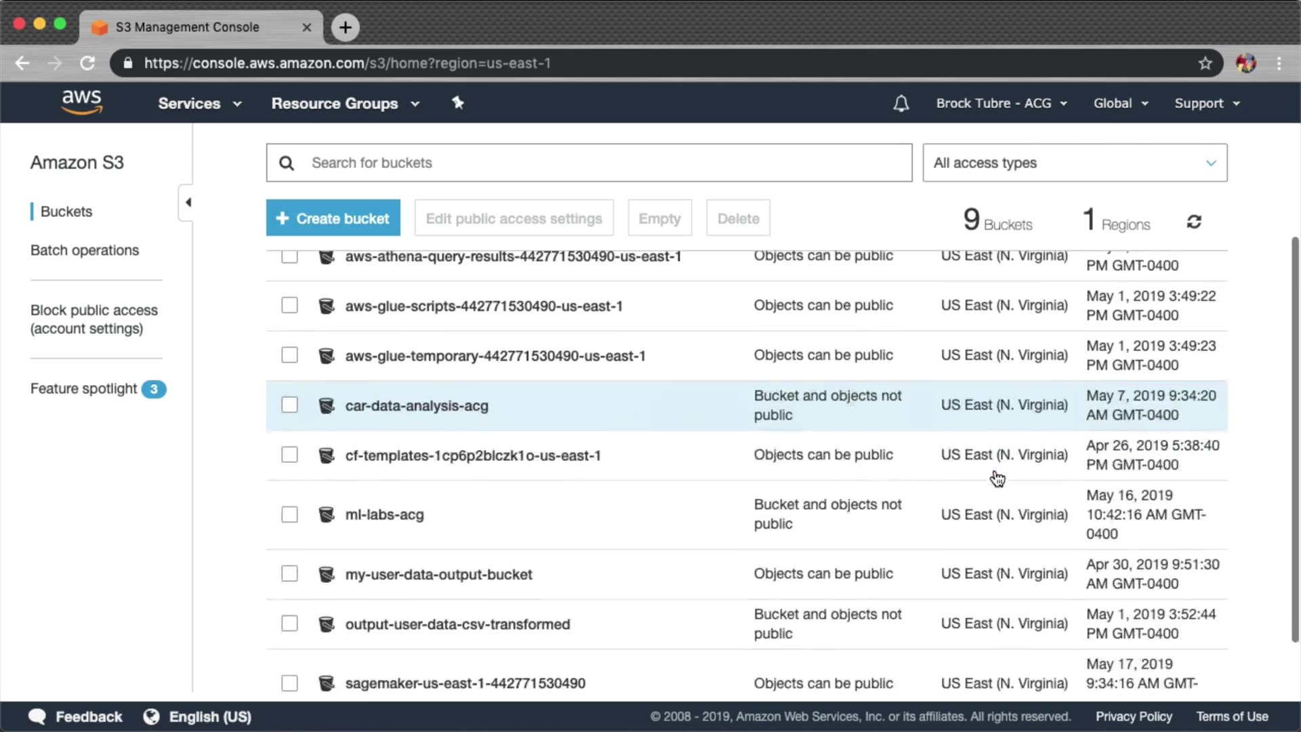Viewport: 1301px width, 732px height.
Task: Tick the aws-glue-scripts bucket checkbox
Action: pyautogui.click(x=289, y=306)
